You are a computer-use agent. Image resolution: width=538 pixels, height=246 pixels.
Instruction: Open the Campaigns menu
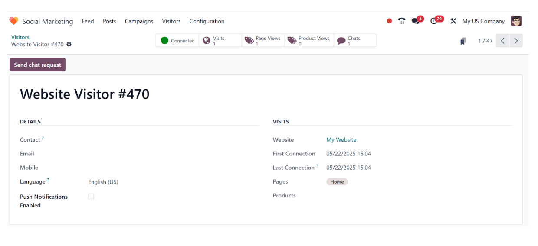click(139, 21)
